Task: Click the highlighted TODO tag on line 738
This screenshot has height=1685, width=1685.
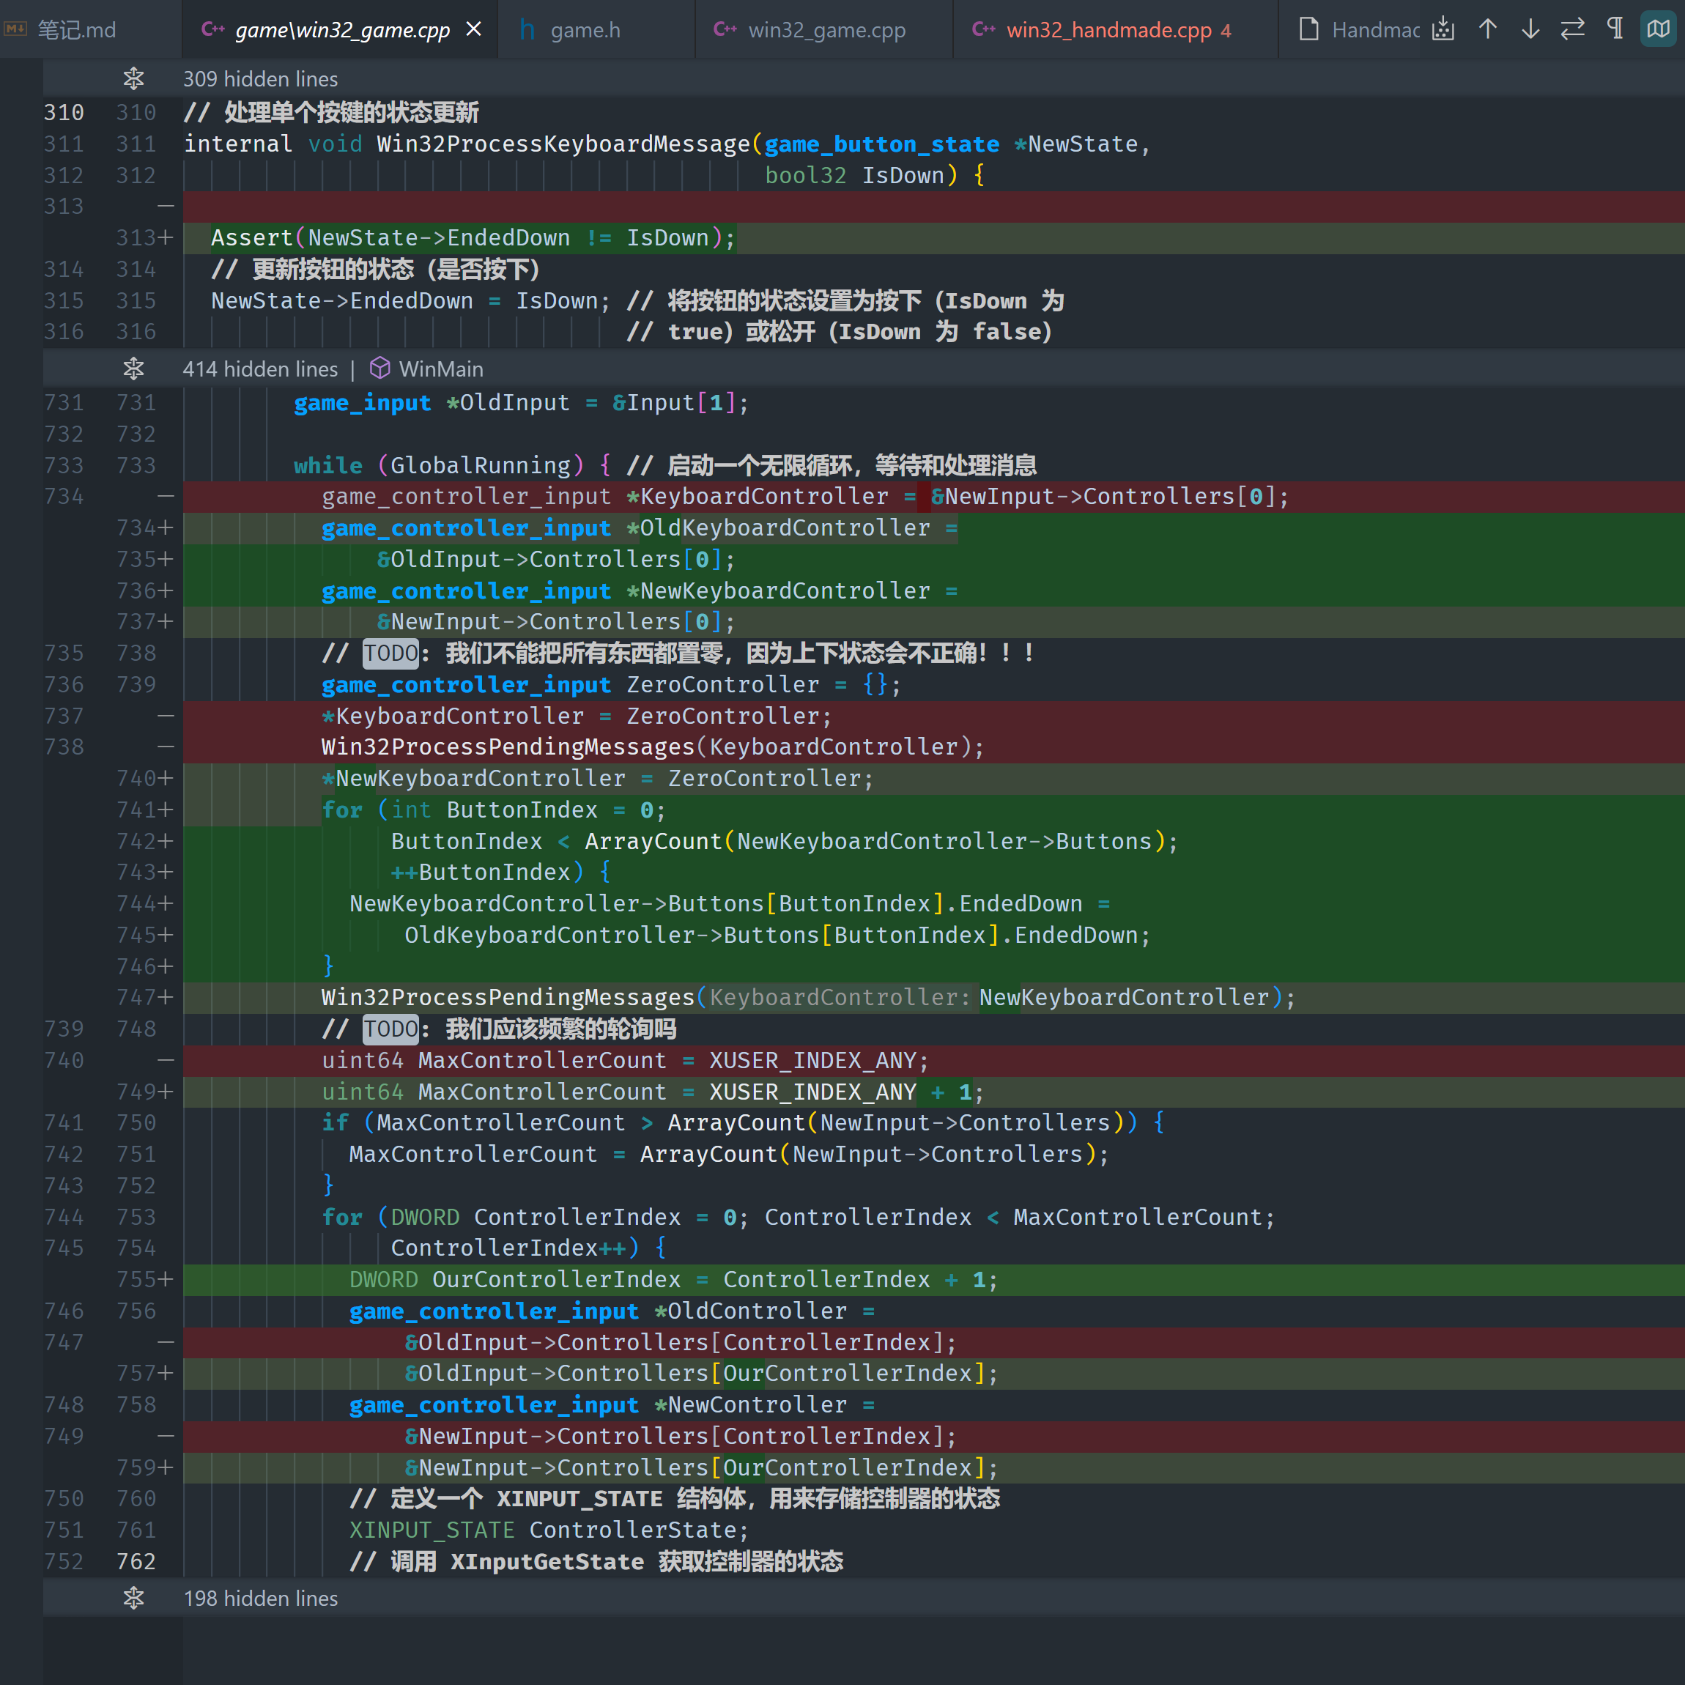Action: pyautogui.click(x=390, y=653)
